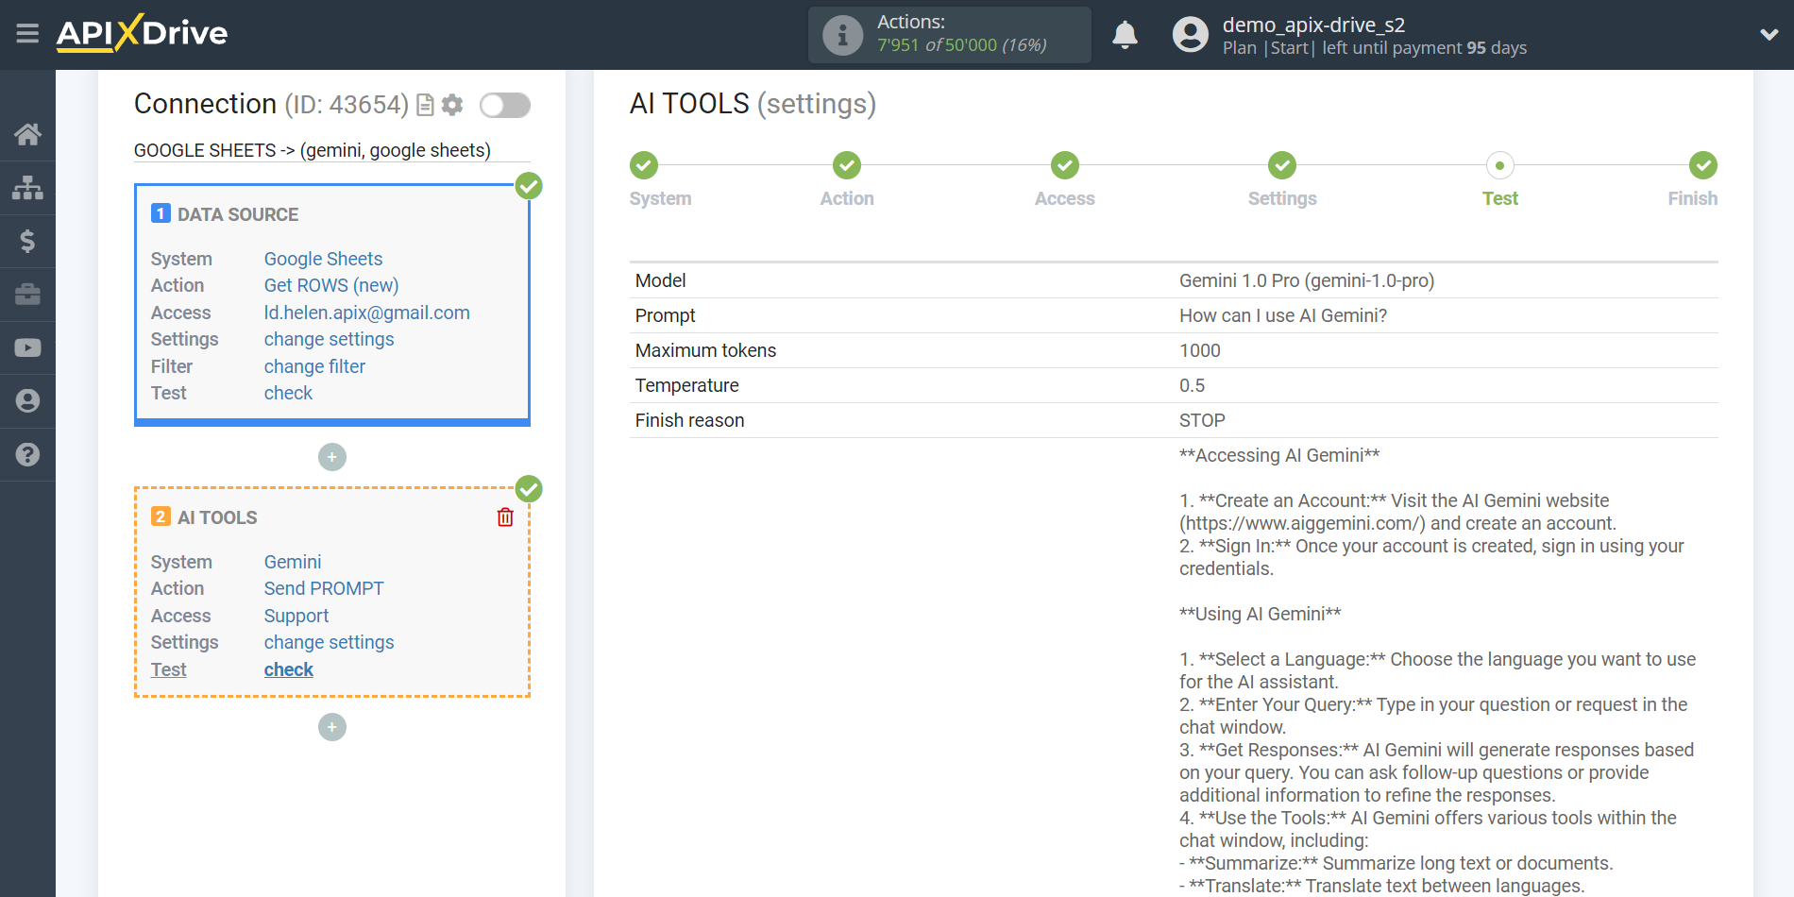The width and height of the screenshot is (1794, 897).
Task: Open connection settings gear icon
Action: (452, 105)
